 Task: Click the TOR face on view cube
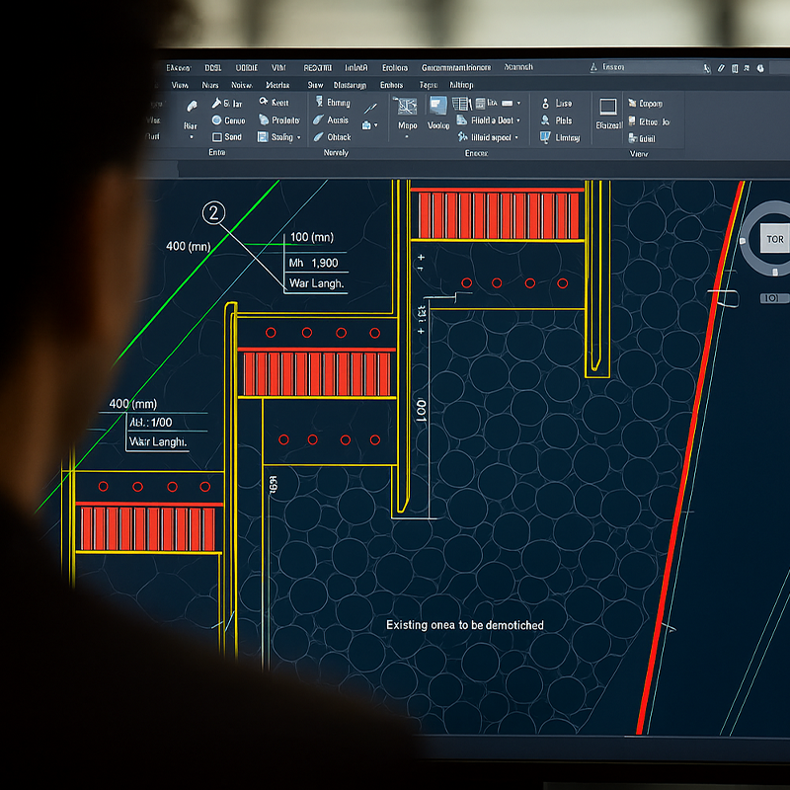(774, 240)
